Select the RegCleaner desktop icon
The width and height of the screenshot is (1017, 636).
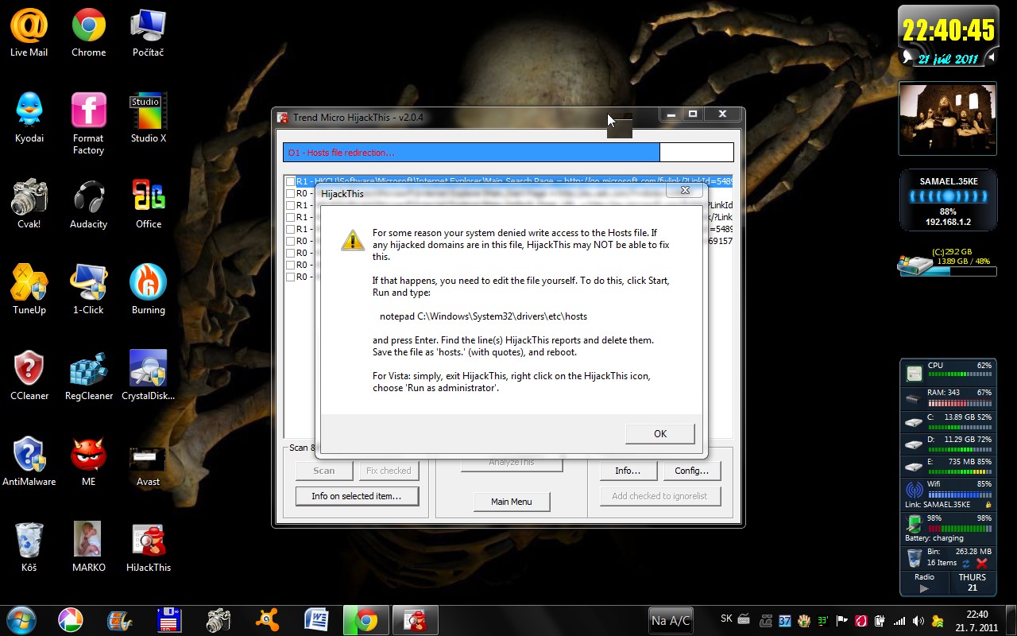point(88,376)
